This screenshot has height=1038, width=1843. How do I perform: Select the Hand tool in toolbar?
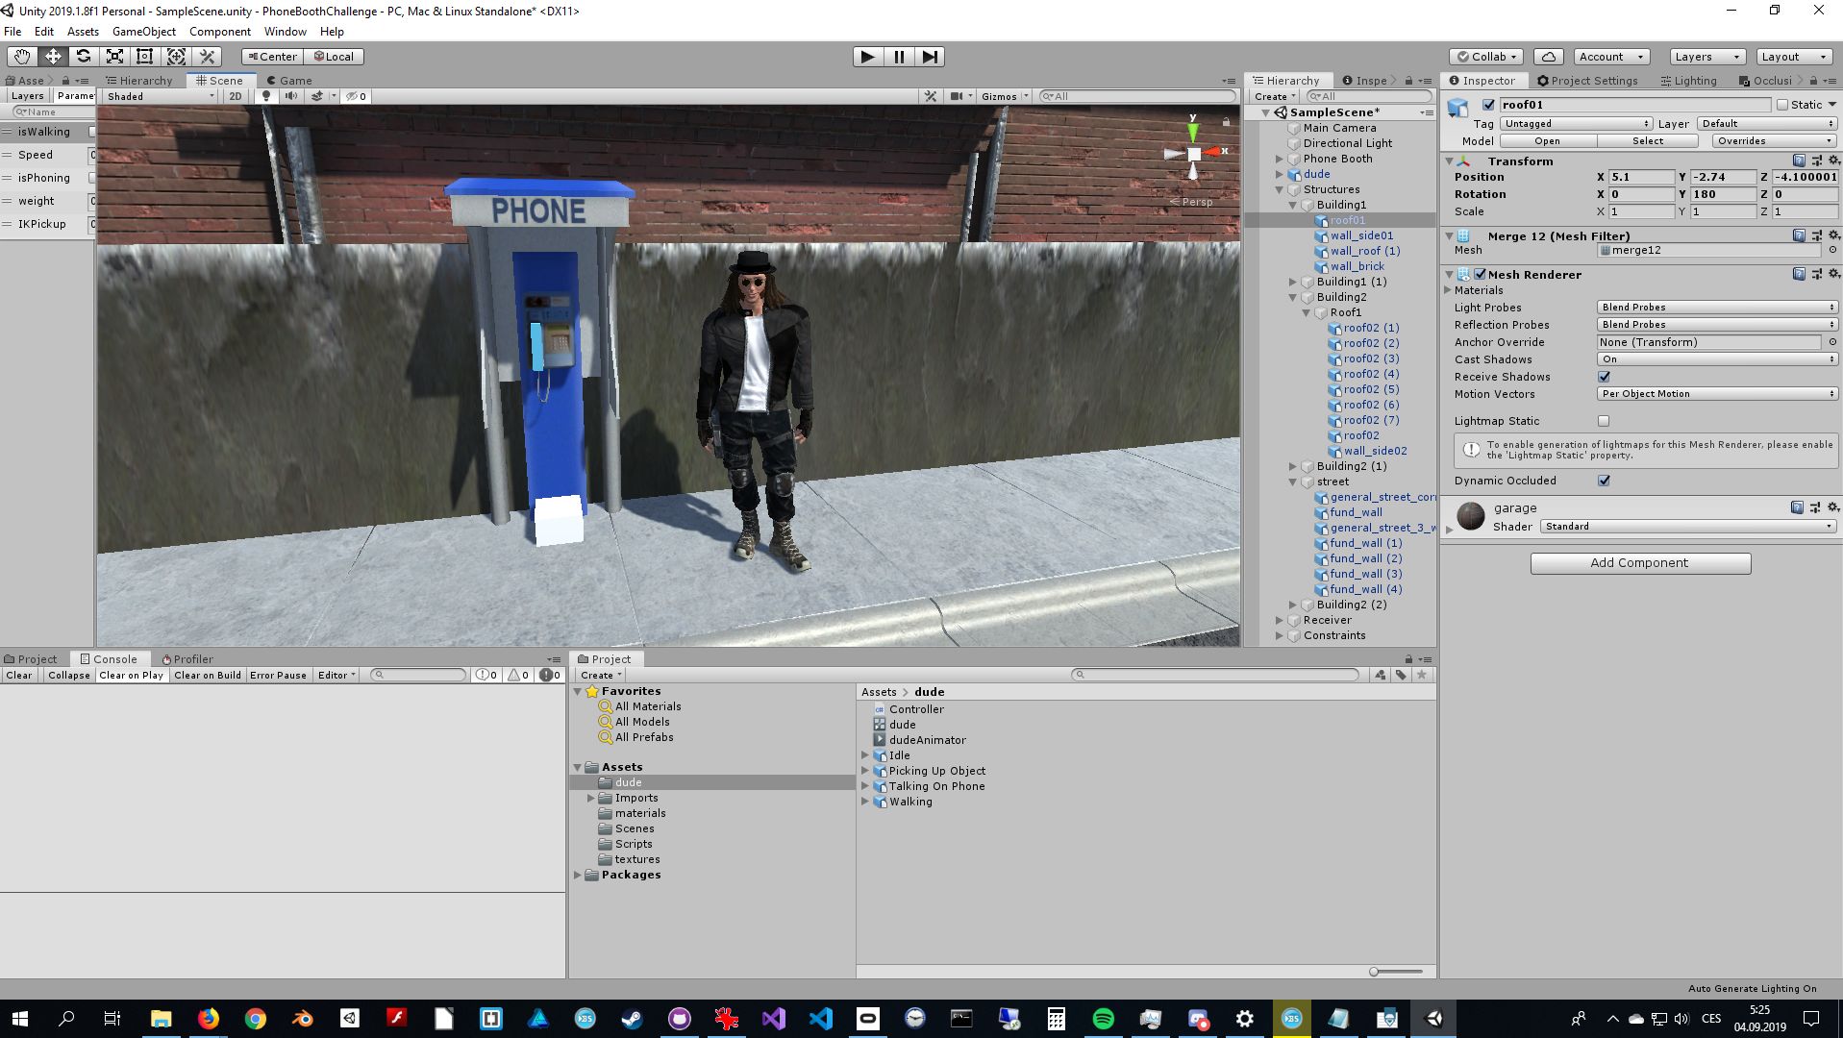point(22,57)
